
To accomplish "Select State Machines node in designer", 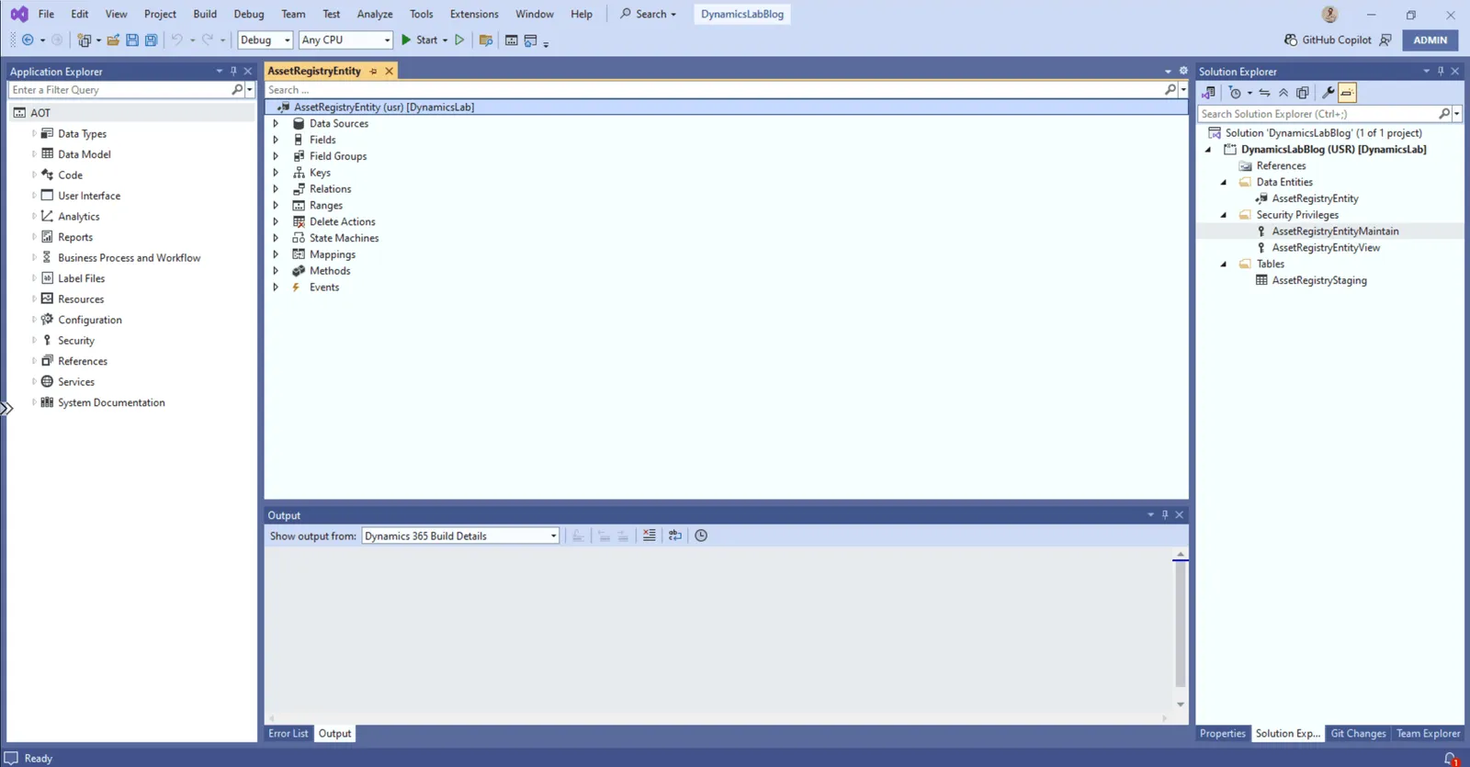I will (x=344, y=238).
